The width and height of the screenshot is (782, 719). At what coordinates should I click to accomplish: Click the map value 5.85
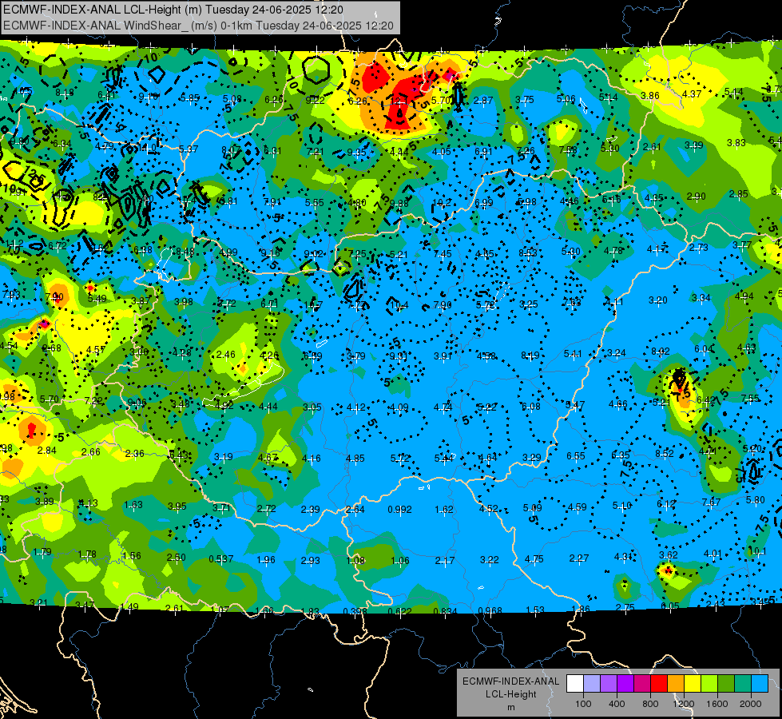point(190,98)
